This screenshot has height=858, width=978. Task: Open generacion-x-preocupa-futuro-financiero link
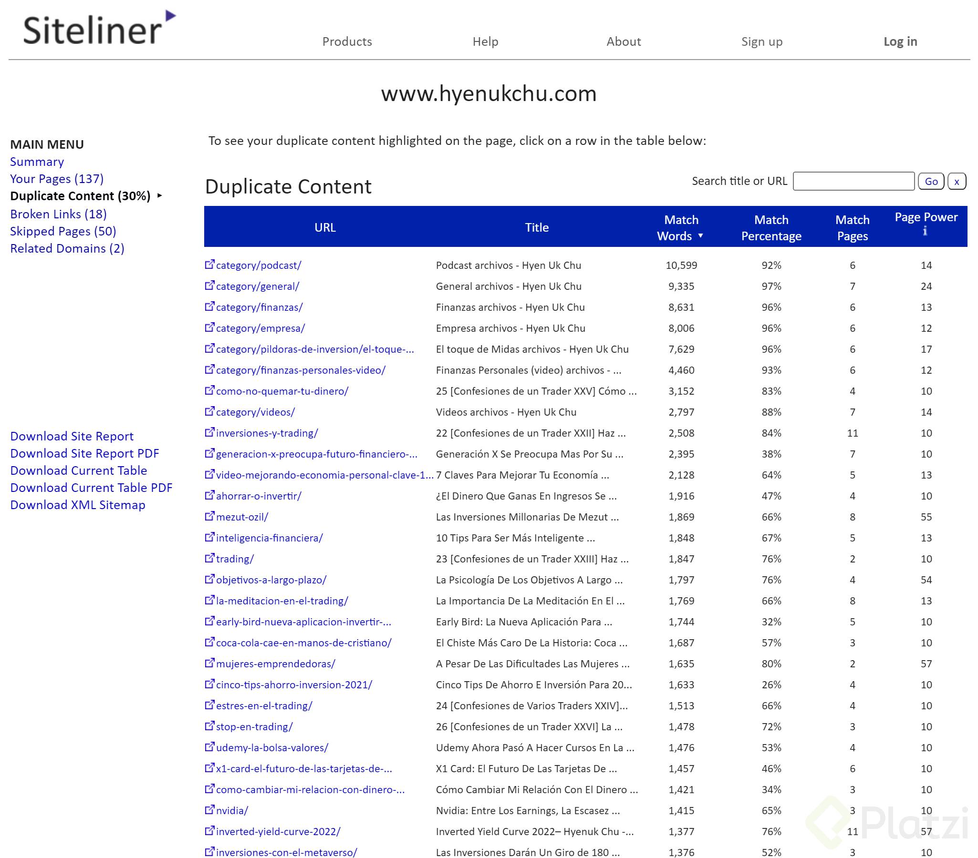pos(316,454)
